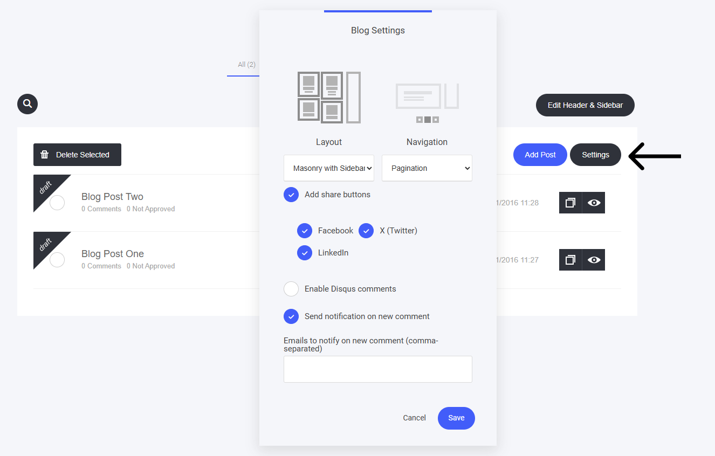Screen dimensions: 715x456
Task: Select Blog Post Two row checkbox
Action: 57,203
